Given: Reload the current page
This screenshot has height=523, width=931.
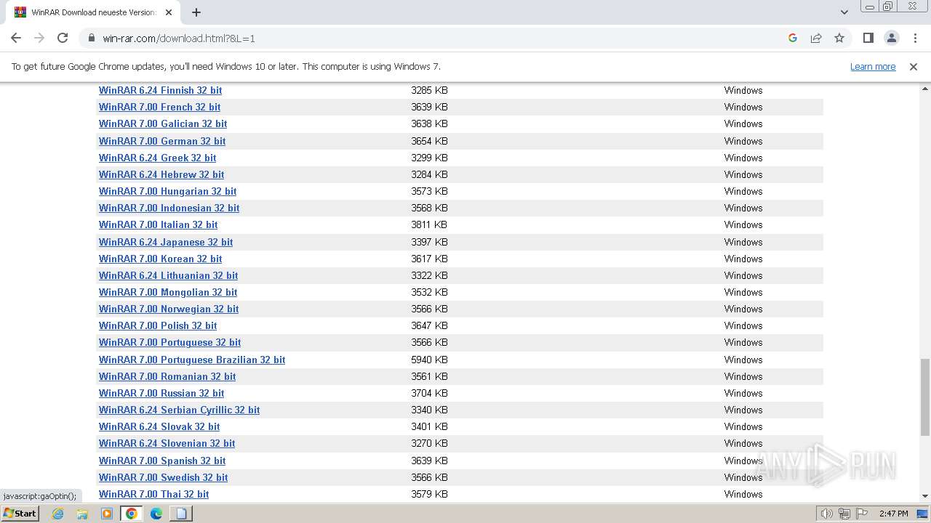Looking at the screenshot, I should pos(63,38).
